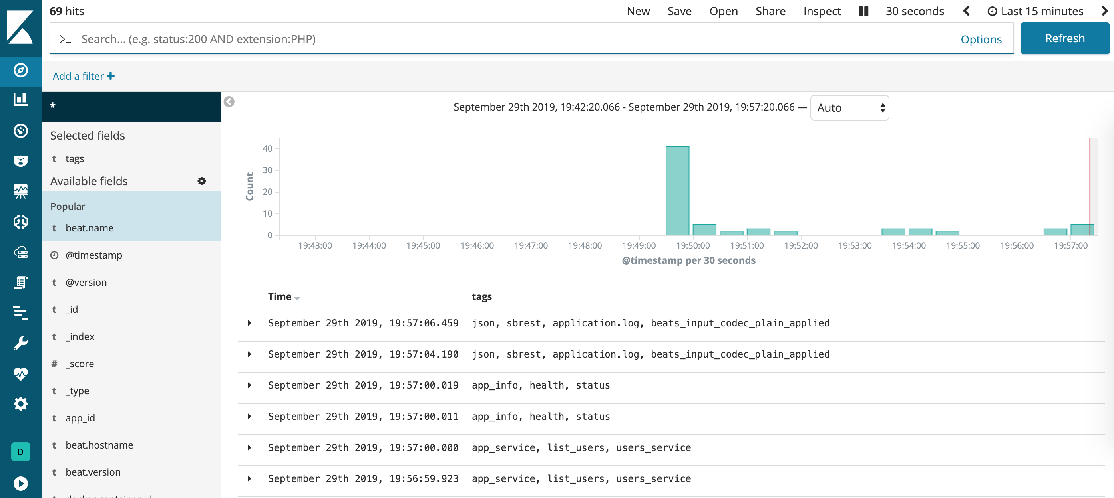Click the Add a filter link

pyautogui.click(x=83, y=76)
